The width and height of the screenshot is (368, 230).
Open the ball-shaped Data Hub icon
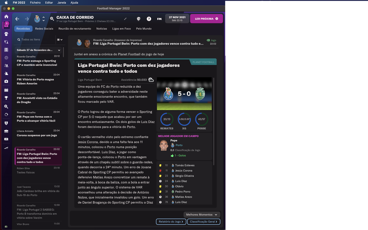click(6, 58)
